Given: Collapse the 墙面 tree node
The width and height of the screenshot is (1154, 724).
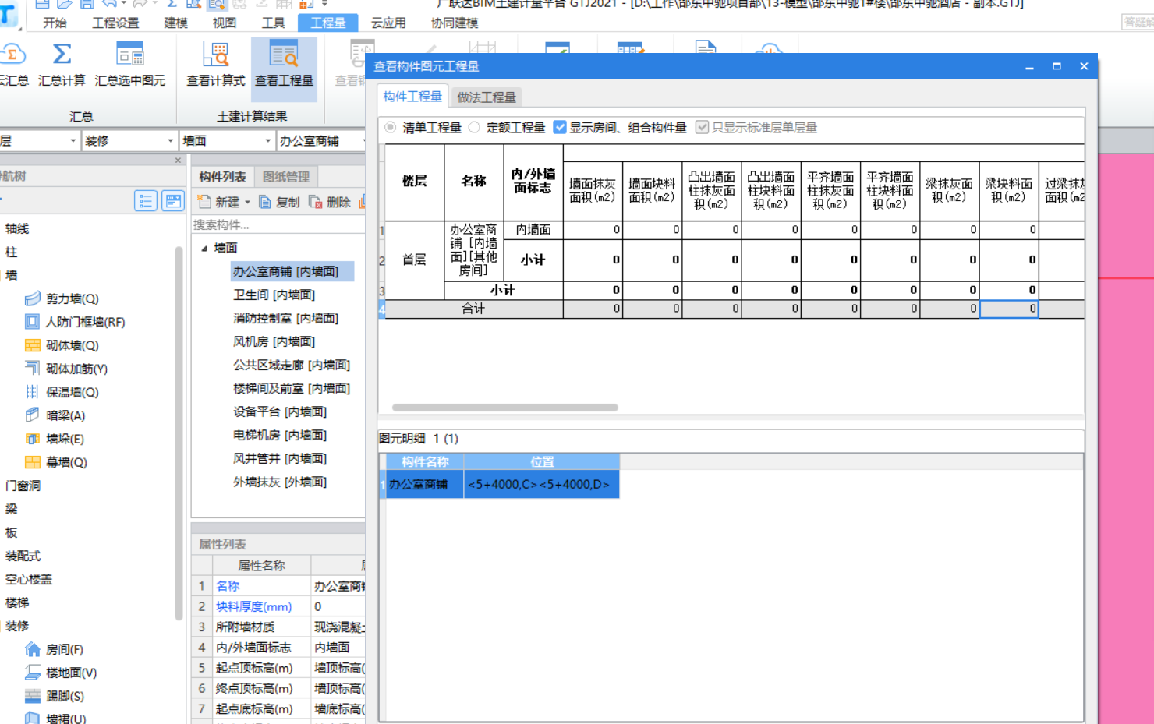Looking at the screenshot, I should (x=204, y=248).
